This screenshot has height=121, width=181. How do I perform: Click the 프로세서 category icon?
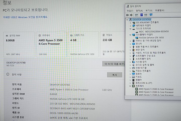coord(133,86)
